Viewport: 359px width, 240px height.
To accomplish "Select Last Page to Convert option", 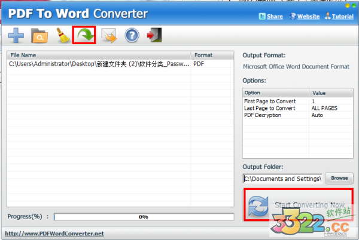I will pyautogui.click(x=270, y=108).
